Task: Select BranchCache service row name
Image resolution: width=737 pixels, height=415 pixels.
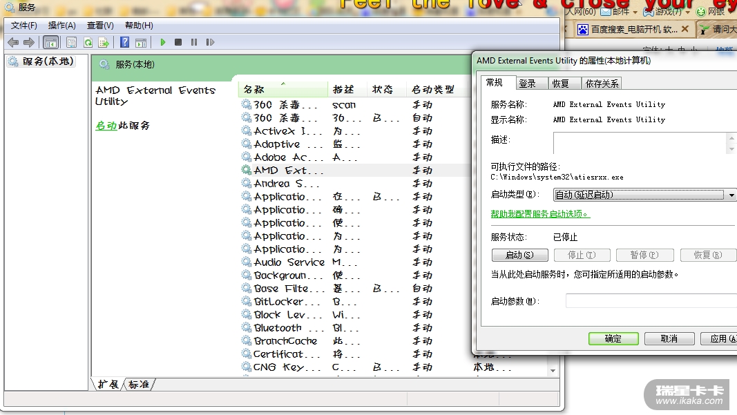Action: point(285,340)
